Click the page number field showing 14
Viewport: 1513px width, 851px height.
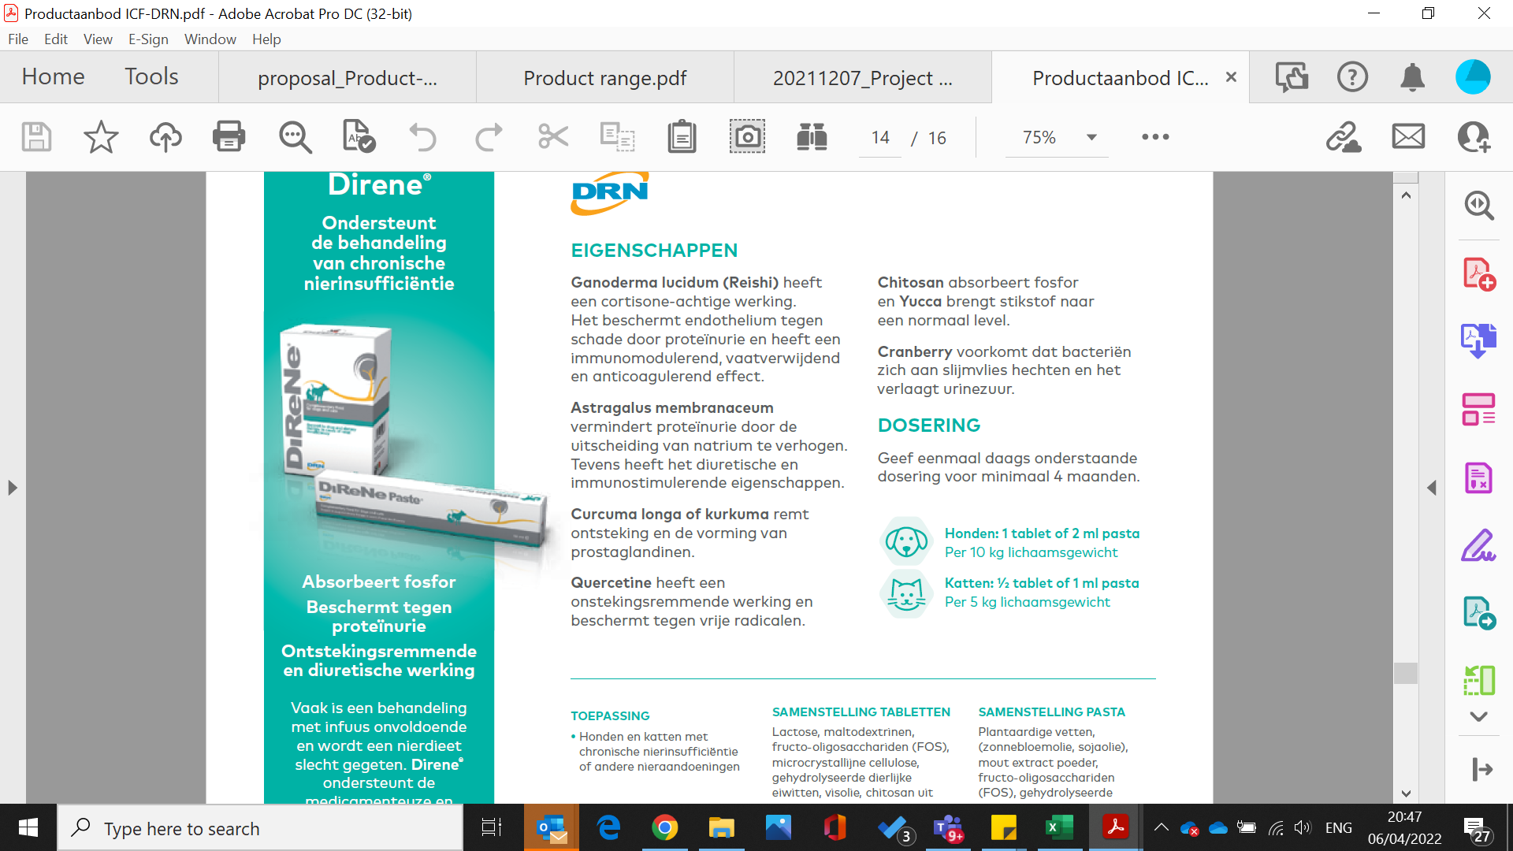(880, 138)
